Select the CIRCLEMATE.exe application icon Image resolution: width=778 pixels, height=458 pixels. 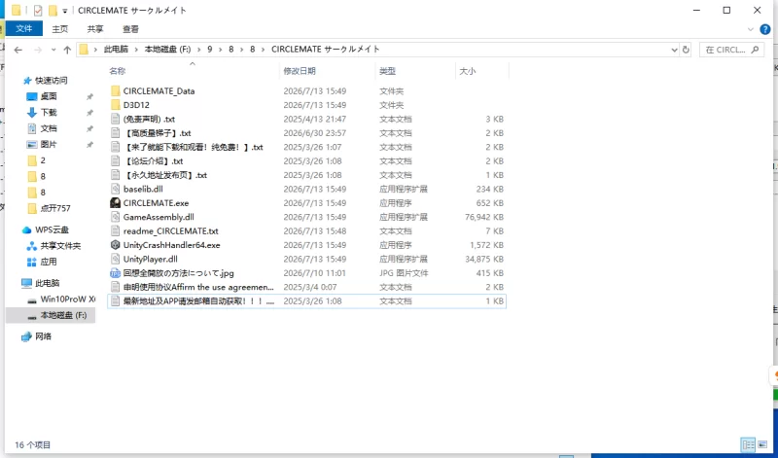pos(115,202)
